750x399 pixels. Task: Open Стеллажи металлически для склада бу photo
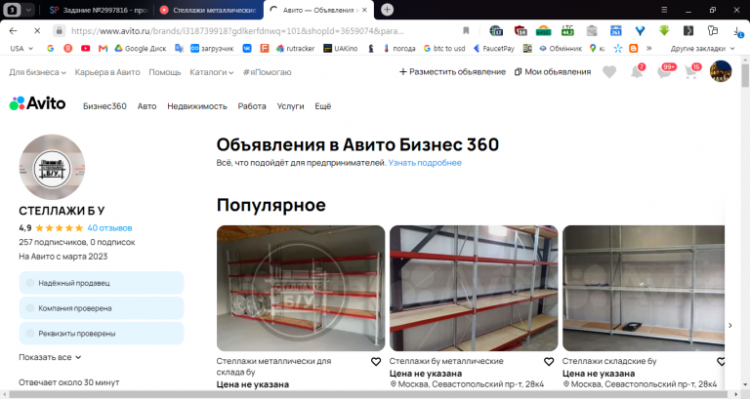(x=301, y=288)
